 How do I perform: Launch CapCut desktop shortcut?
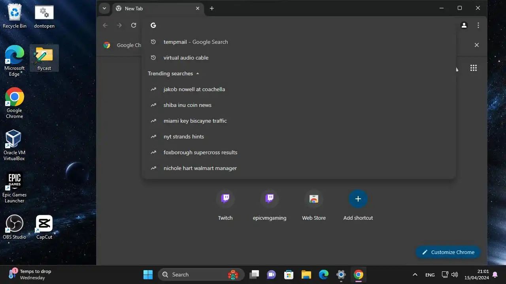44,227
